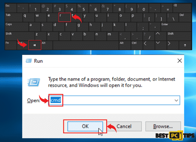
Task: Toggle the left Shift key
Action: tap(20, 36)
